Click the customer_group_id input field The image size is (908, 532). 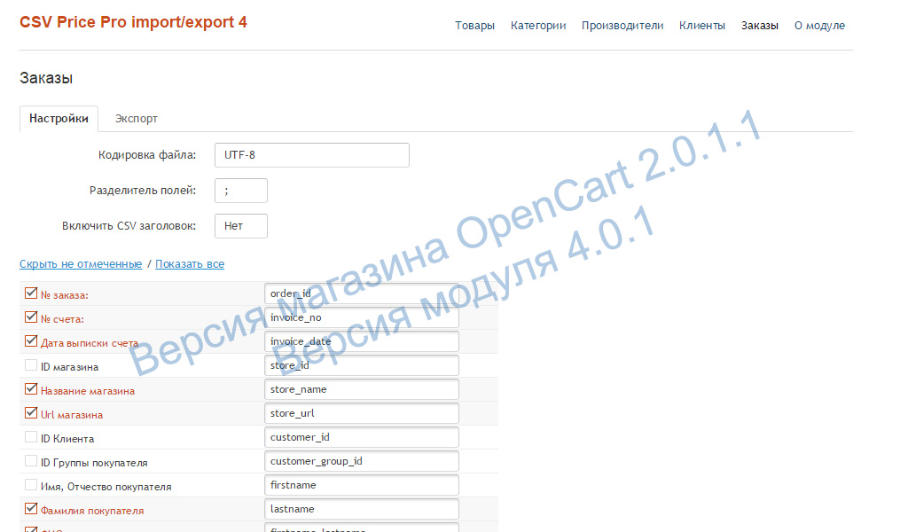tap(362, 461)
